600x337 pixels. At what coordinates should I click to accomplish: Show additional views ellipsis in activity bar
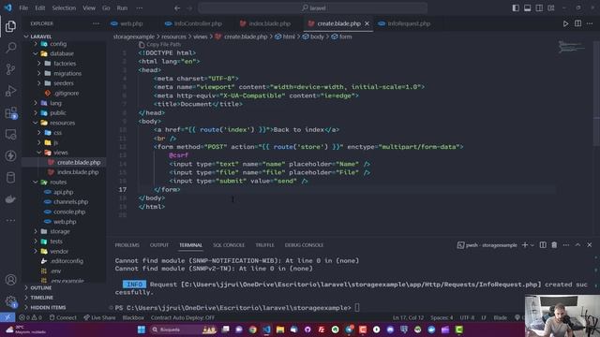click(x=10, y=220)
